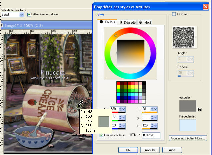Click the red value stepper arrows
The width and height of the screenshot is (212, 155).
[120, 109]
